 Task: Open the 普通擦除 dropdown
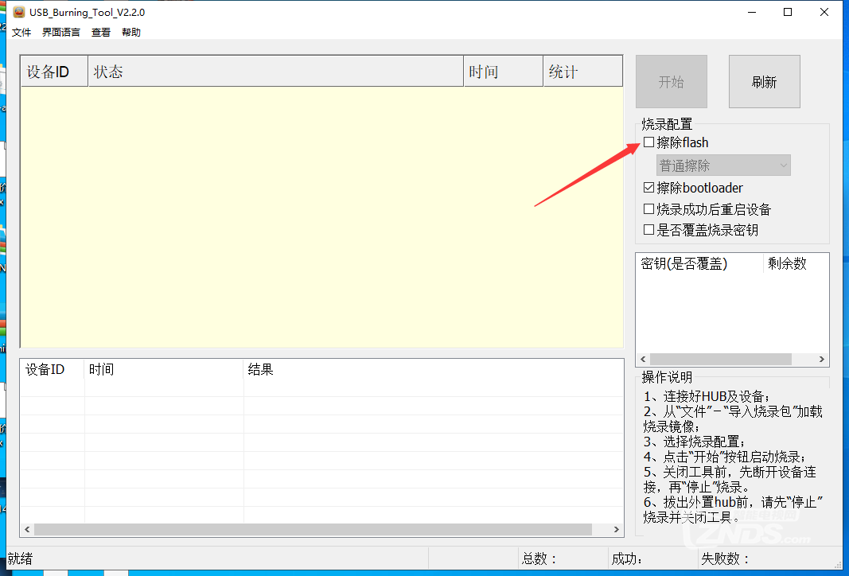click(723, 165)
